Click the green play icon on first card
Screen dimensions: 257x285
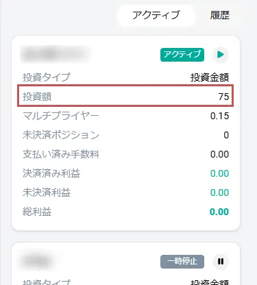pyautogui.click(x=221, y=55)
